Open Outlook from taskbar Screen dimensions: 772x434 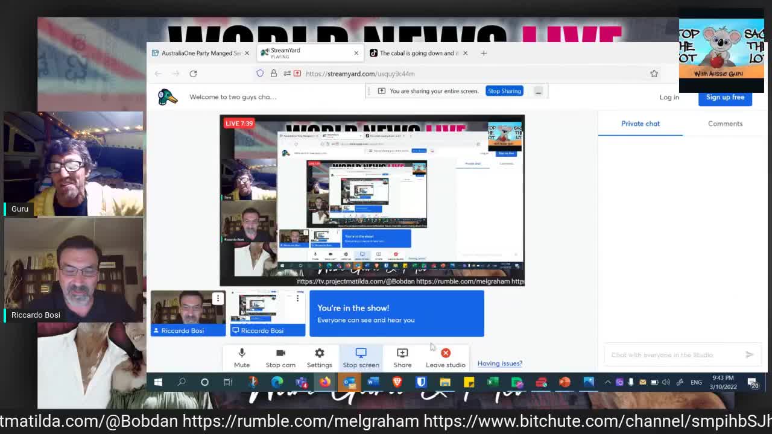(349, 382)
